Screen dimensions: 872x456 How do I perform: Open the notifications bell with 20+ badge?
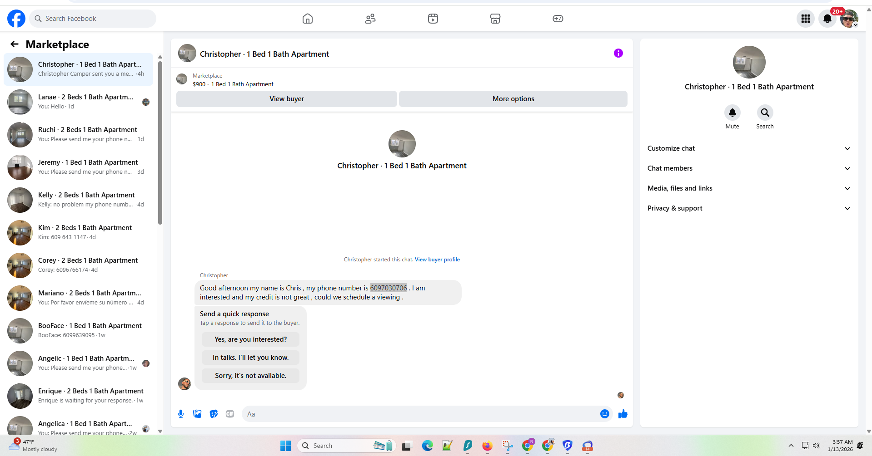(827, 19)
